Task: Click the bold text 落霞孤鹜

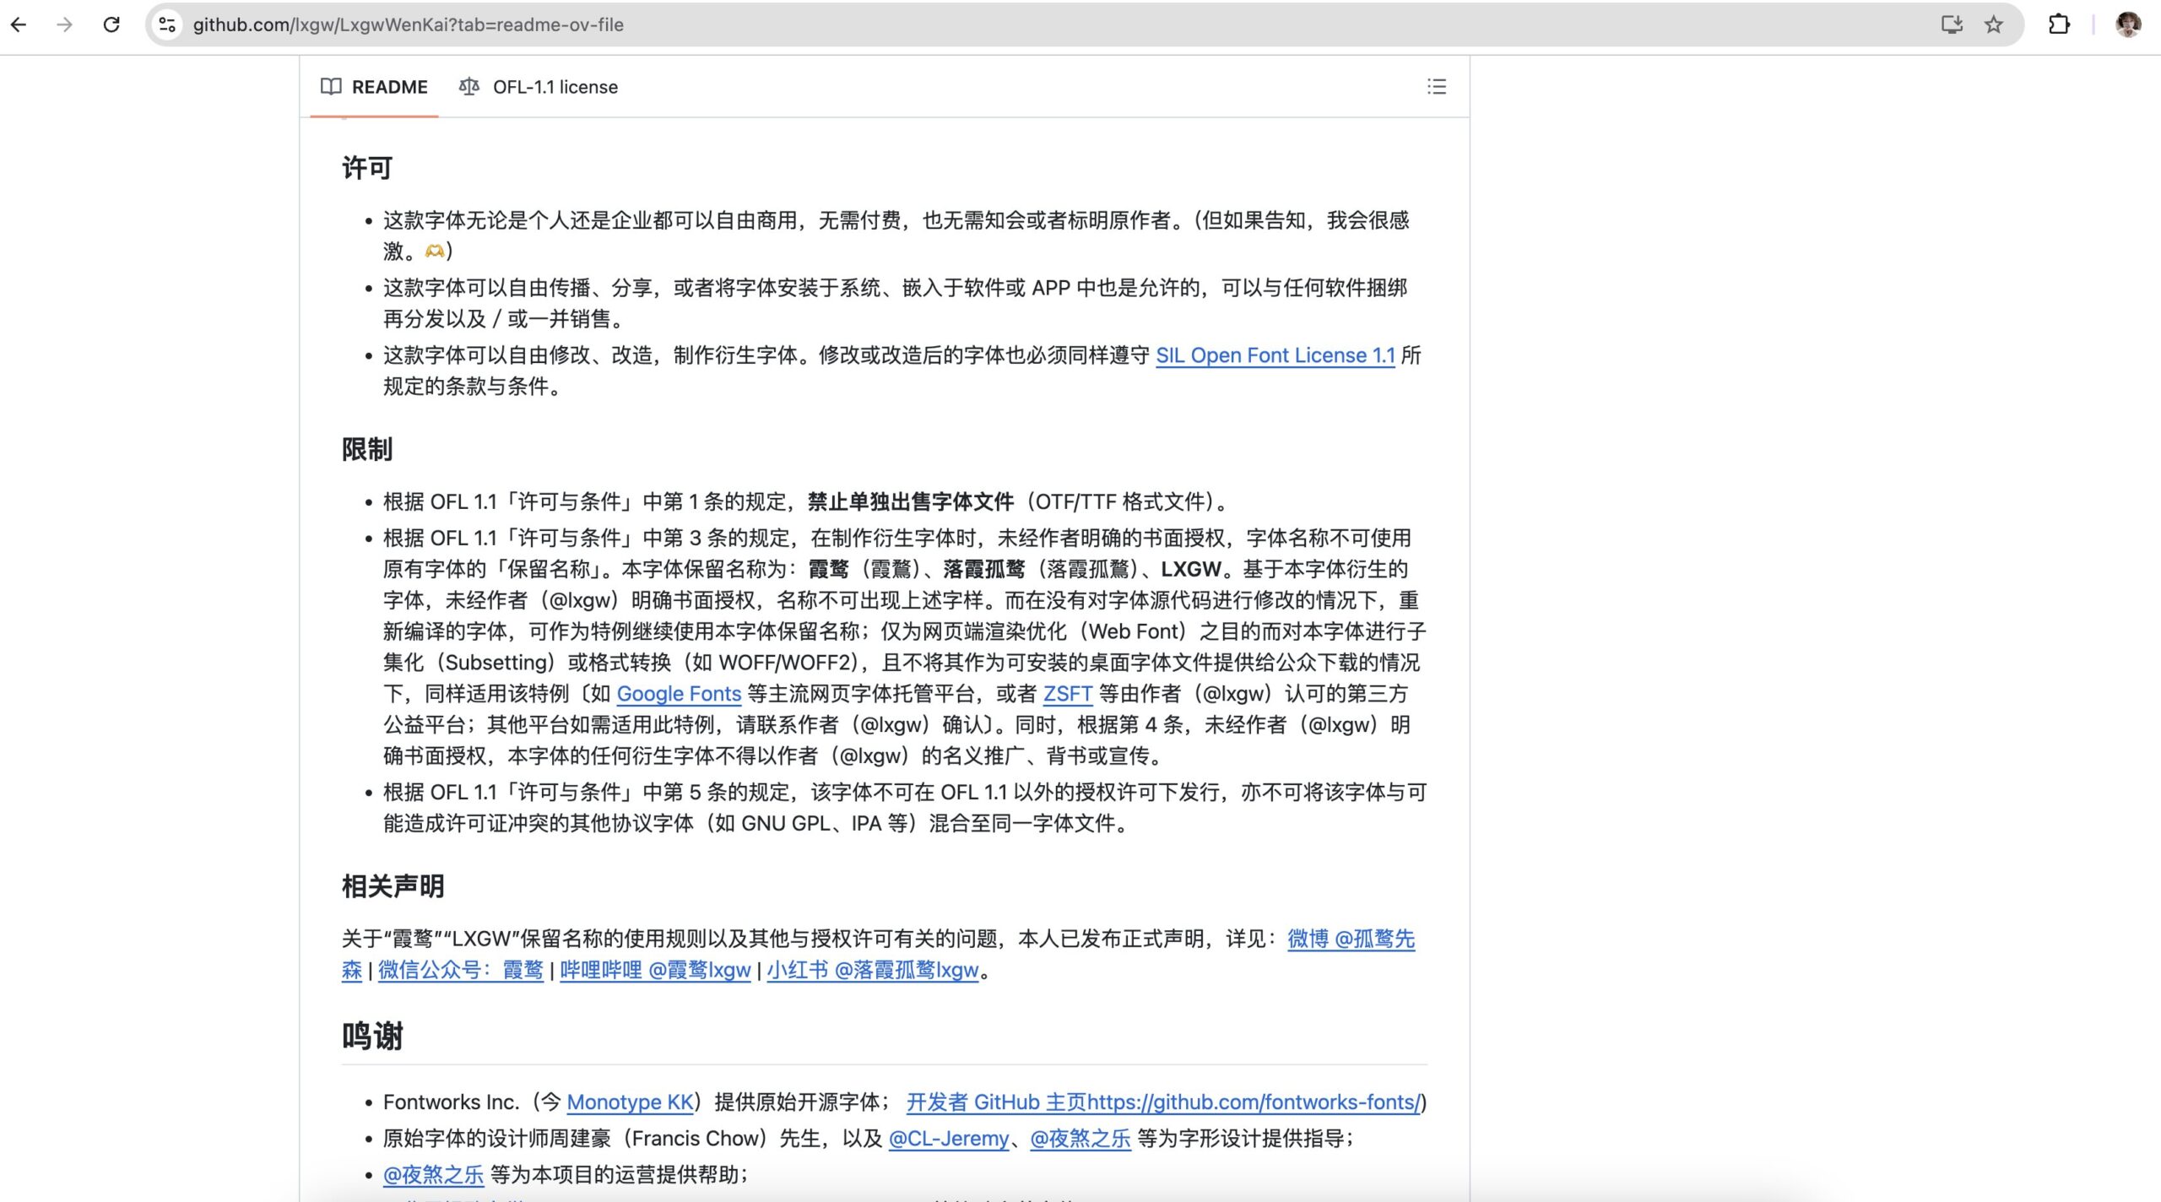Action: [983, 569]
